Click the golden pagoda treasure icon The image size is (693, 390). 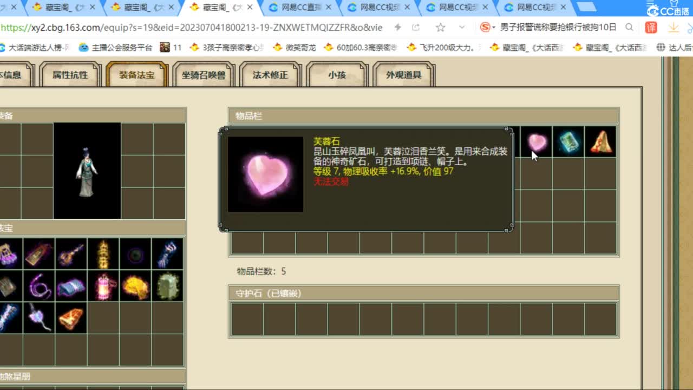(103, 253)
